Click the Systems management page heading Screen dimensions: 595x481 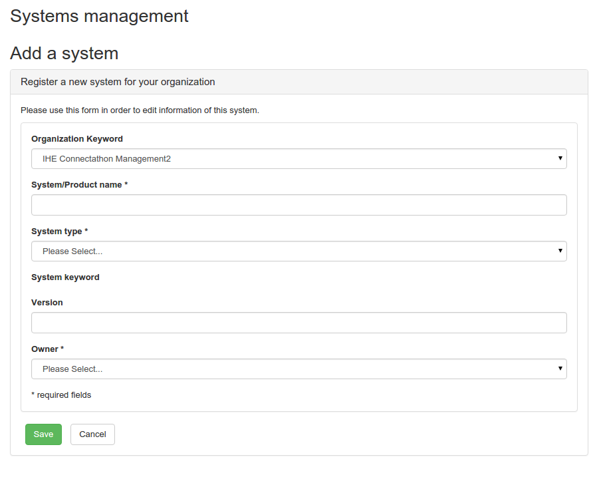coord(98,16)
